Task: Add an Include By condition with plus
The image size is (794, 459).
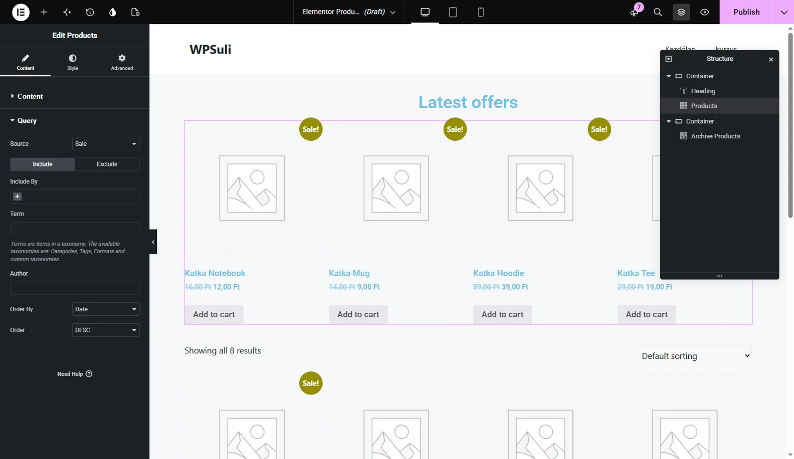Action: click(x=17, y=196)
